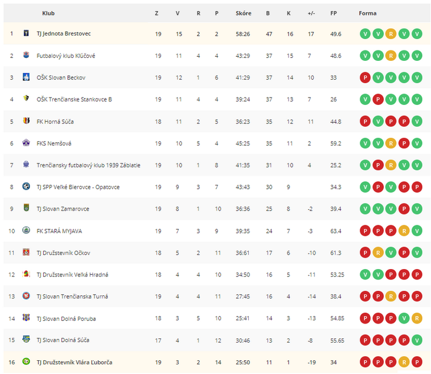This screenshot has height=374, width=431.
Task: Open Trenčiansky futbalový klub 1939 Záblatie link
Action: [x=88, y=165]
